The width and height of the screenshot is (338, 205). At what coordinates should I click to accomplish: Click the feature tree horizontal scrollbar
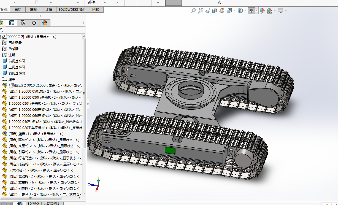pyautogui.click(x=30, y=198)
